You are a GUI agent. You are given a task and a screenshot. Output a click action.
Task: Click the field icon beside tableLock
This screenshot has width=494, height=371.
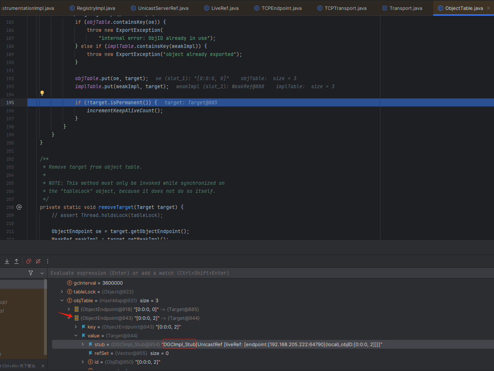pos(70,292)
